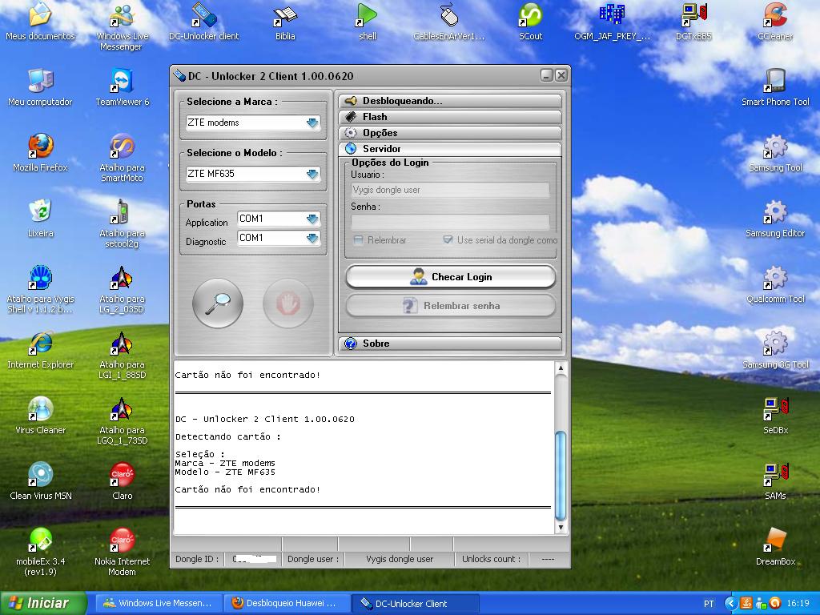Minimize the DC-Unlocker window
Viewport: 820px width, 615px height.
pos(546,75)
